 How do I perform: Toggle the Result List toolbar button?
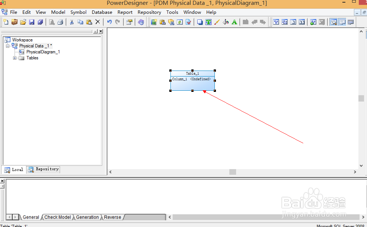coord(351,22)
